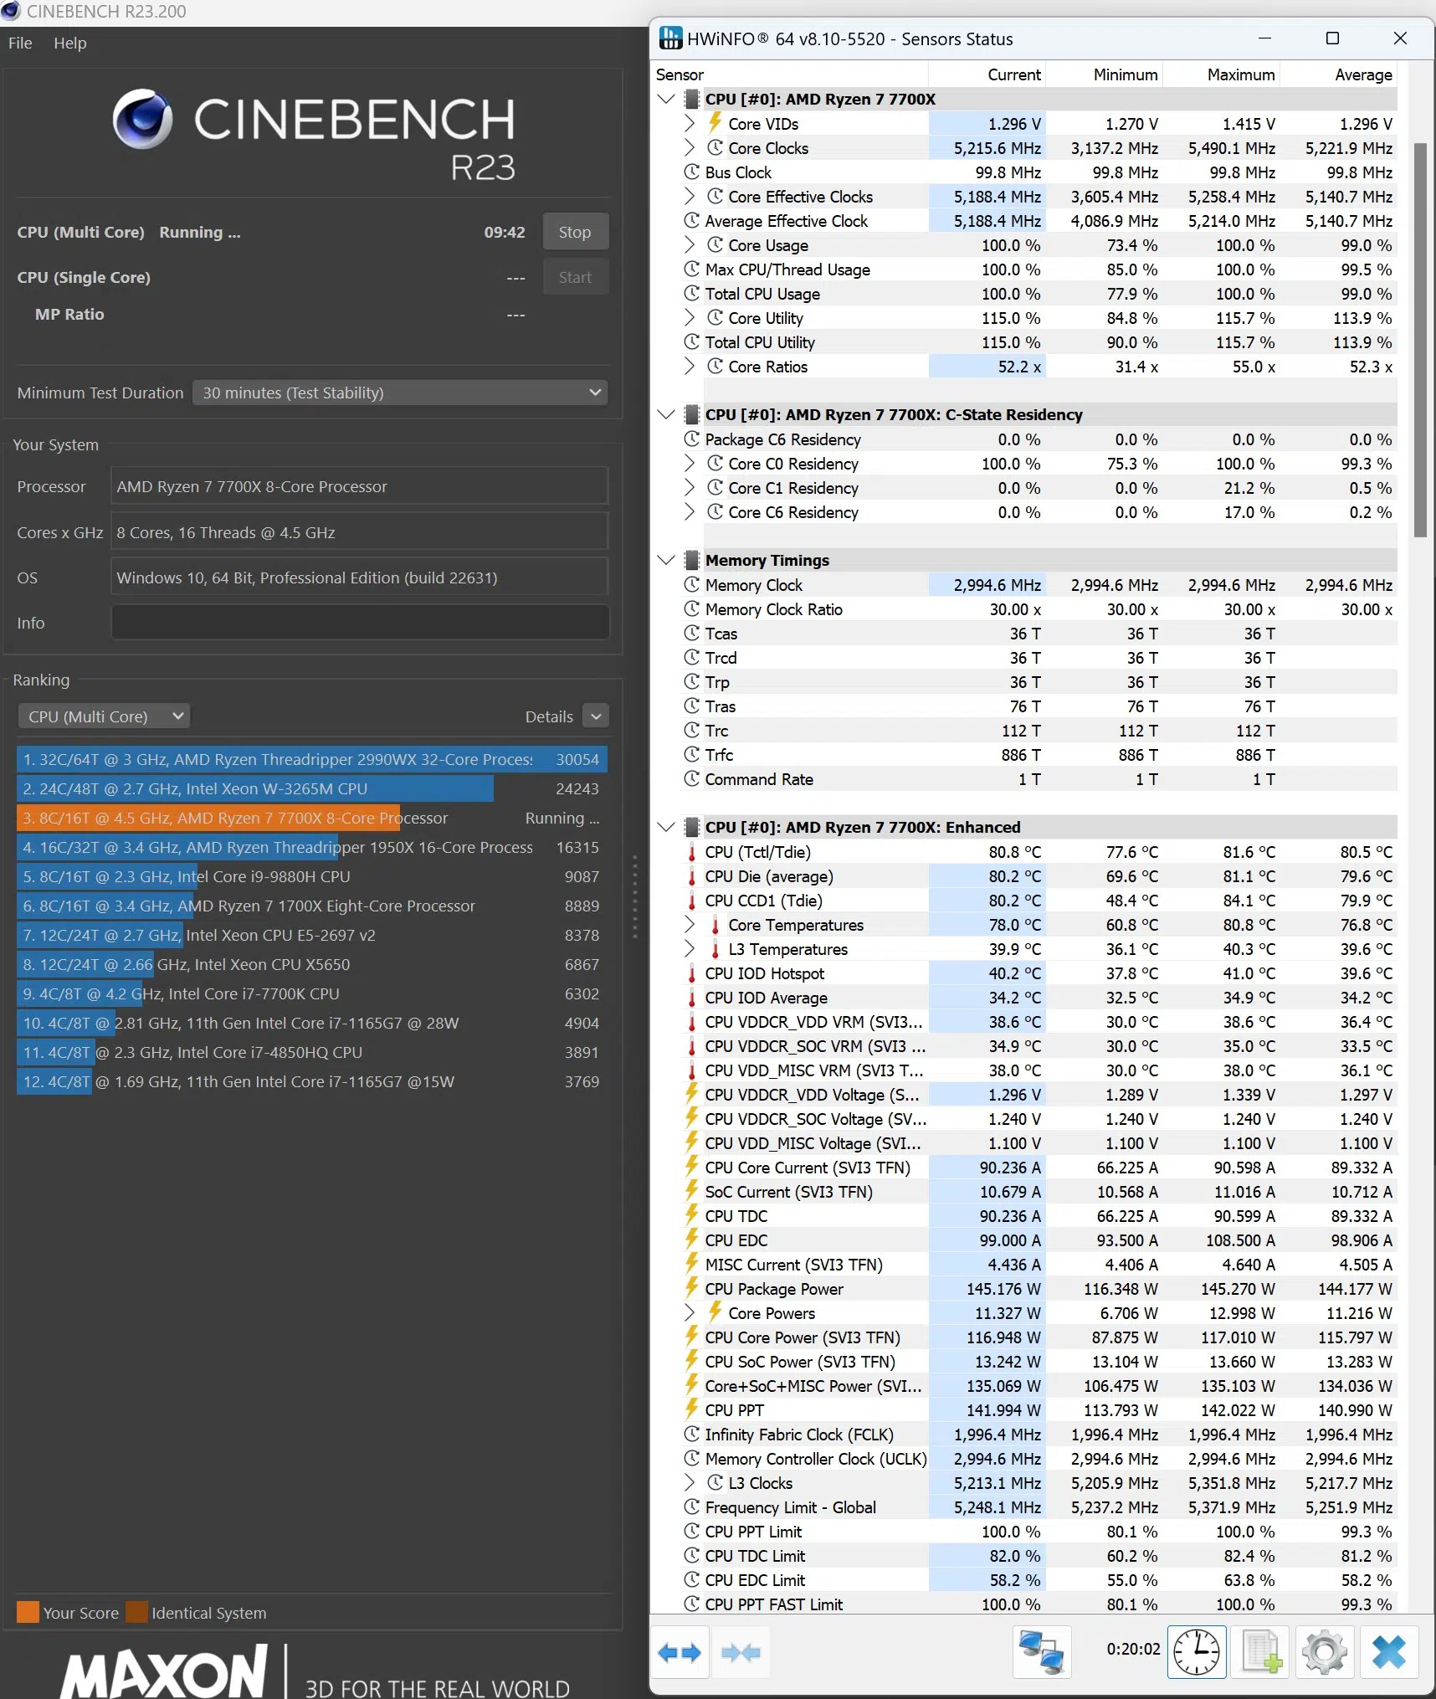Viewport: 1436px width, 1699px height.
Task: Click the blue X close sensors icon
Action: point(1388,1652)
